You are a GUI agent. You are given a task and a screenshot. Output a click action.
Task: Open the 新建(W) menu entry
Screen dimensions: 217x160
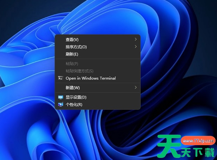pyautogui.click(x=98, y=87)
